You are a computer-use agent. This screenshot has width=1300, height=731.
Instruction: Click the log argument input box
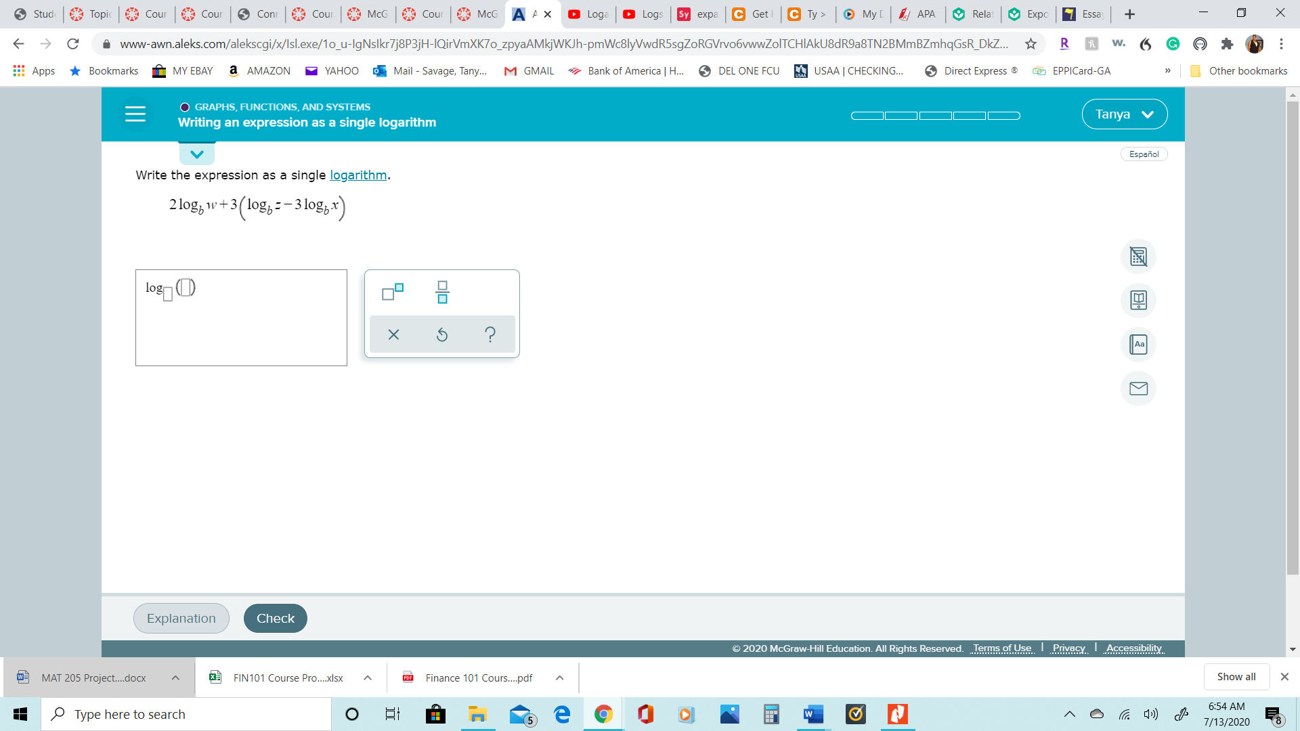click(186, 288)
